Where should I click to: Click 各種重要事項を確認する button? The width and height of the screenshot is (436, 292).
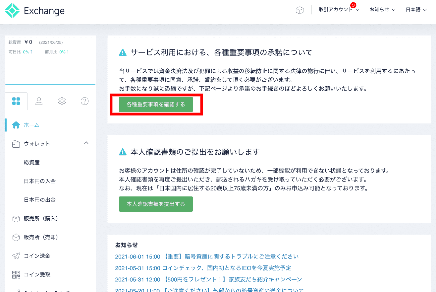[156, 104]
